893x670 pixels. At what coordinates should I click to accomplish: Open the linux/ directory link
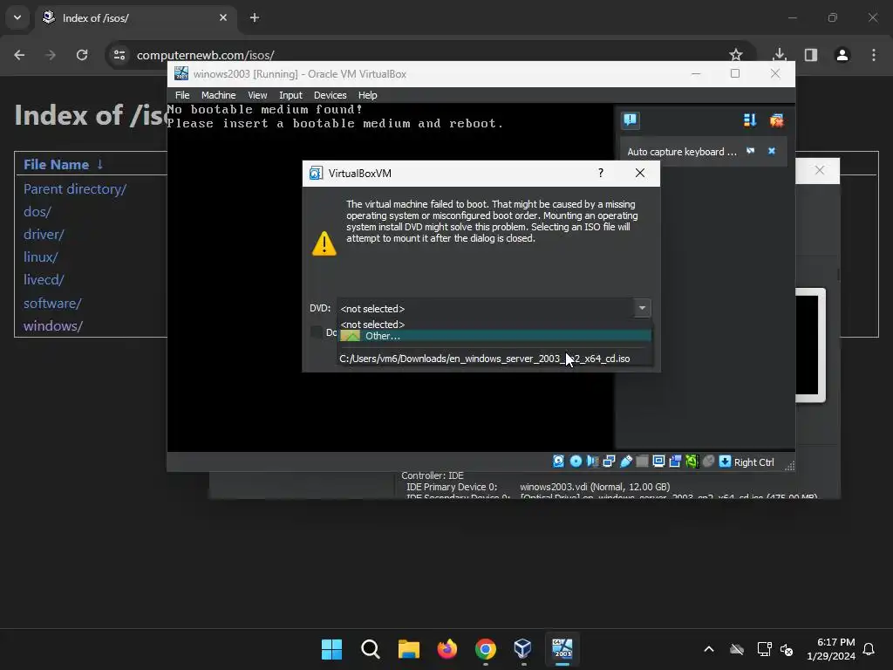point(40,257)
